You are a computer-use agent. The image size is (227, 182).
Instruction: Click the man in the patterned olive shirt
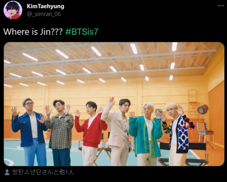60,132
